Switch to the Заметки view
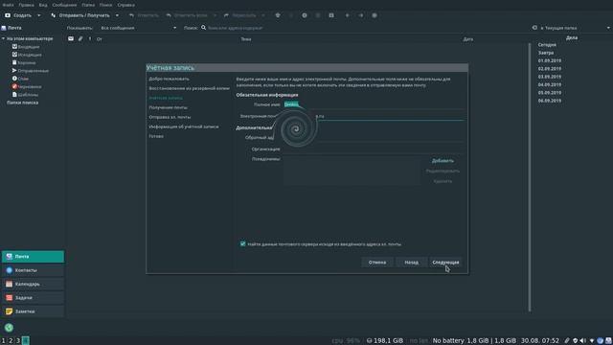This screenshot has width=613, height=345. point(33,311)
